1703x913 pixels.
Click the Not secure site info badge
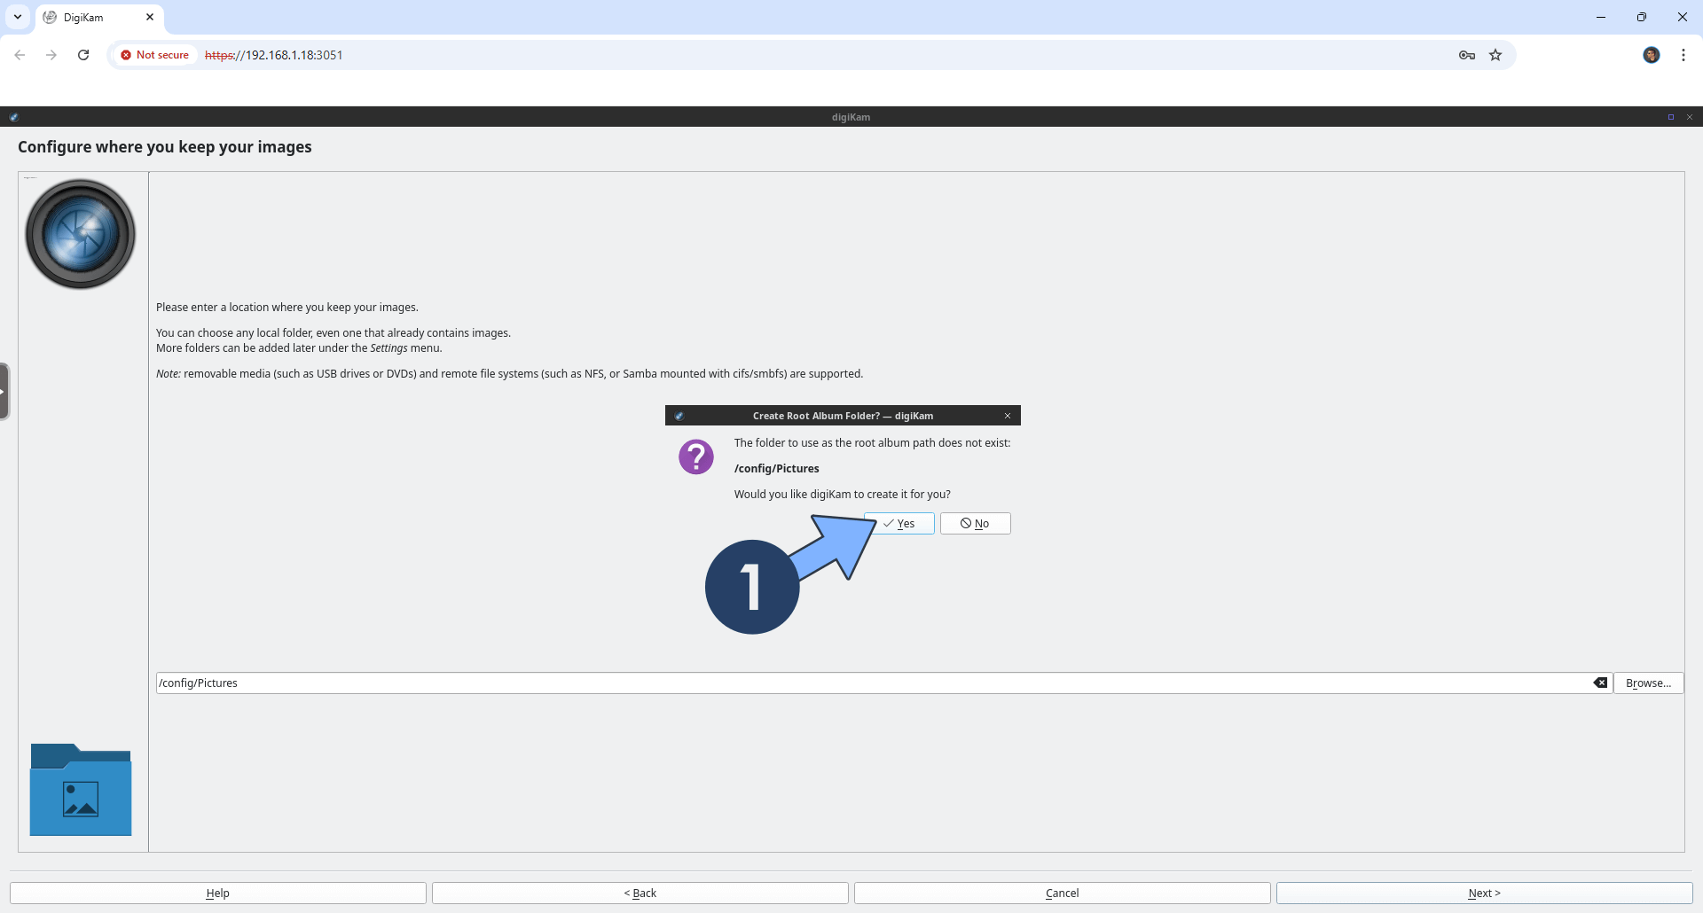point(155,55)
